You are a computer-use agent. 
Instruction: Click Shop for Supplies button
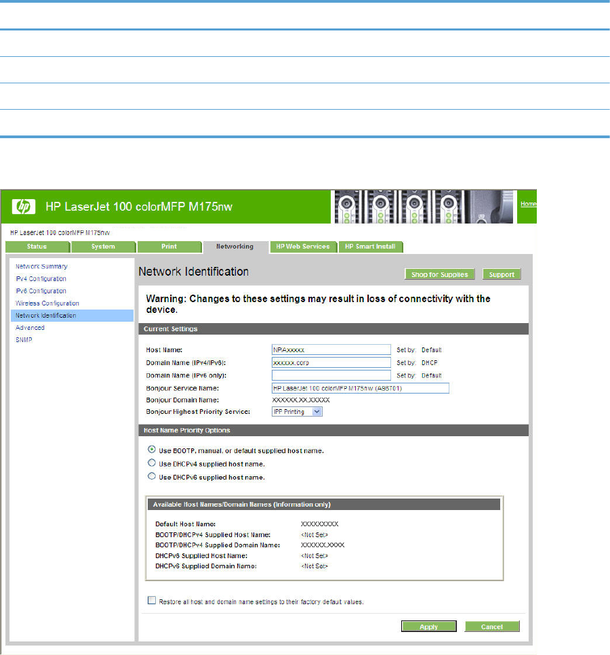pyautogui.click(x=441, y=274)
